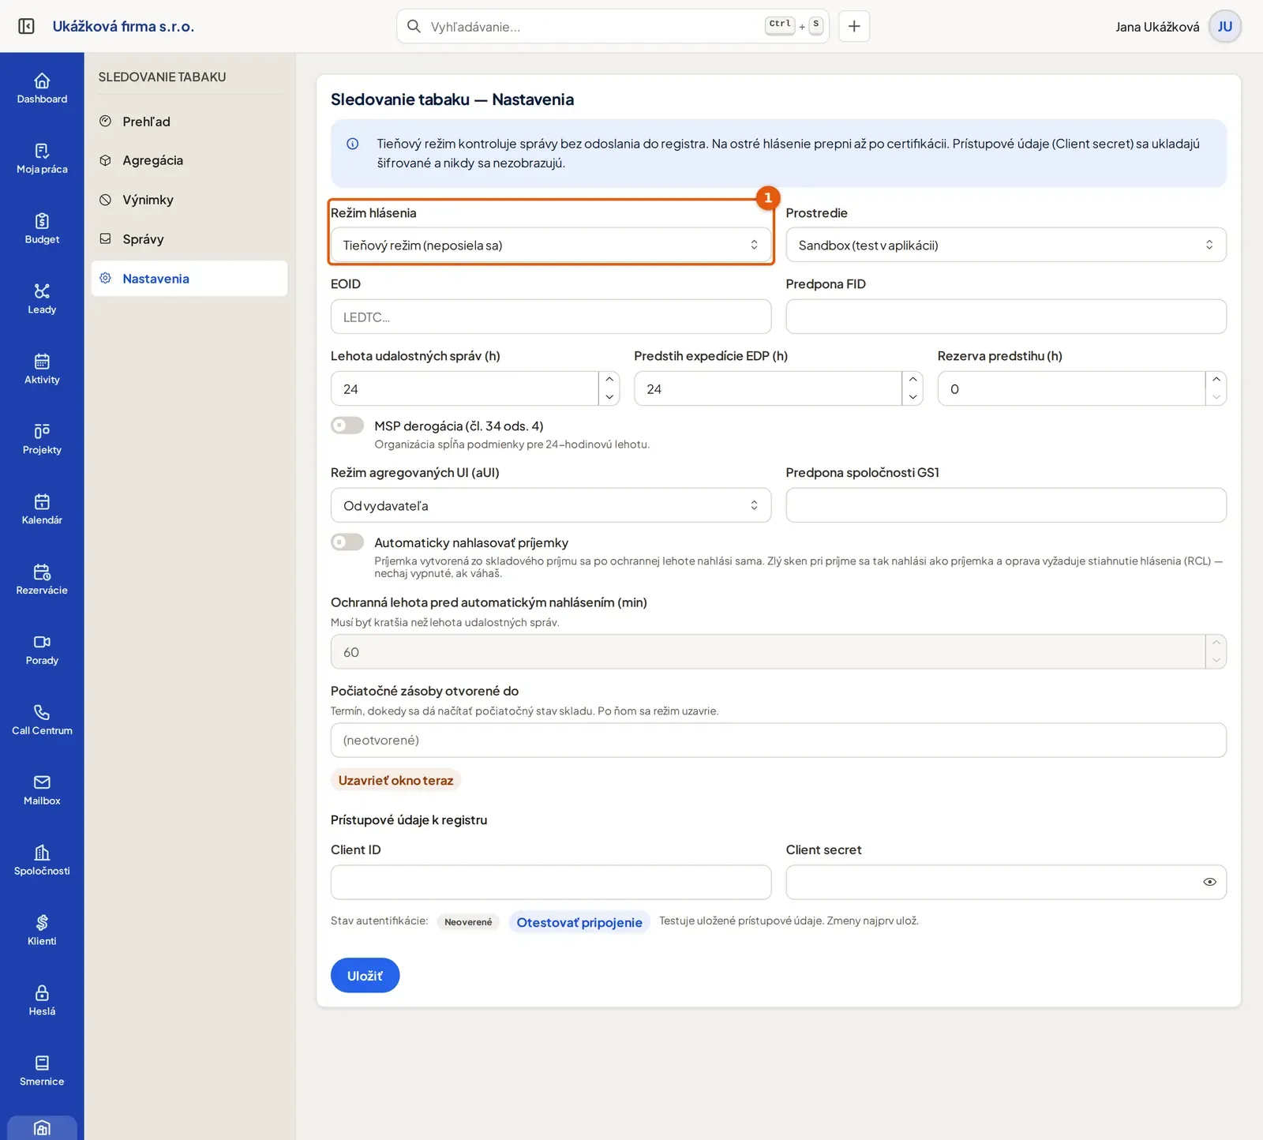
Task: Open Projekty in the sidebar
Action: point(42,439)
